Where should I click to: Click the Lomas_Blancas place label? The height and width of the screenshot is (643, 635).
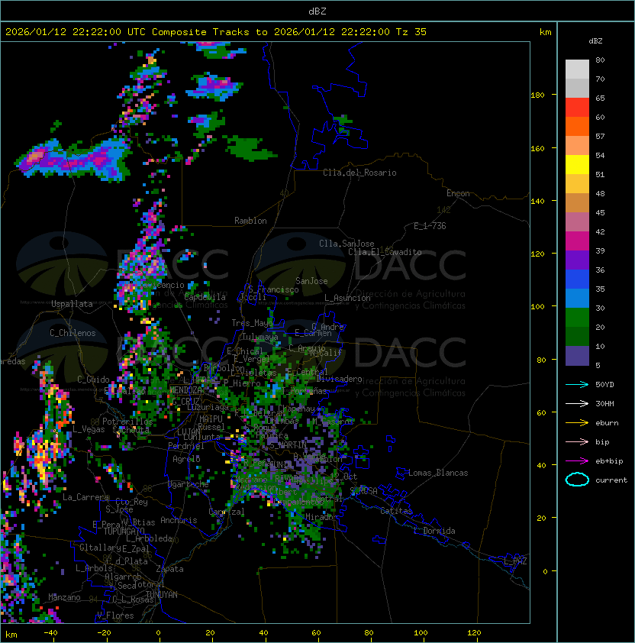pos(438,473)
